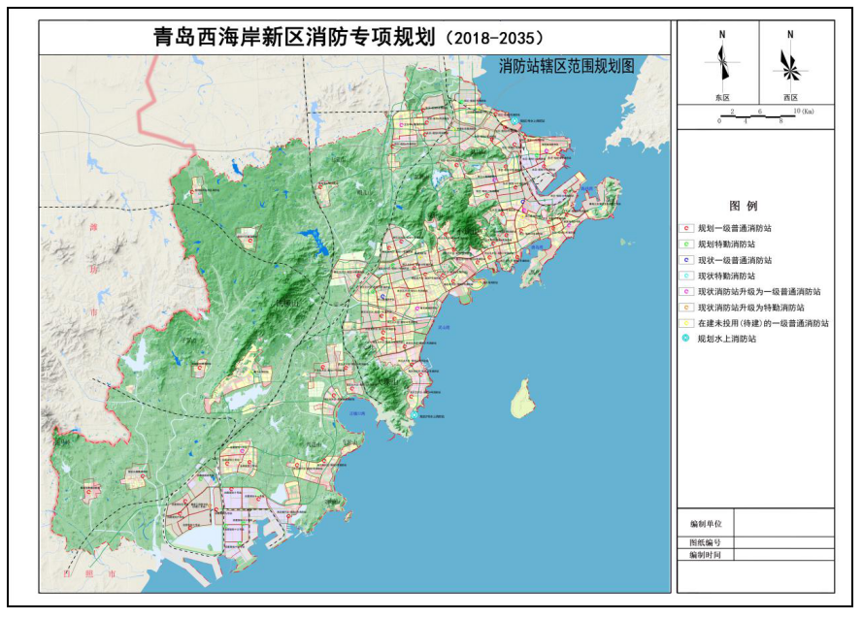Click the water fire station marker on map
863x619 pixels.
pos(415,414)
